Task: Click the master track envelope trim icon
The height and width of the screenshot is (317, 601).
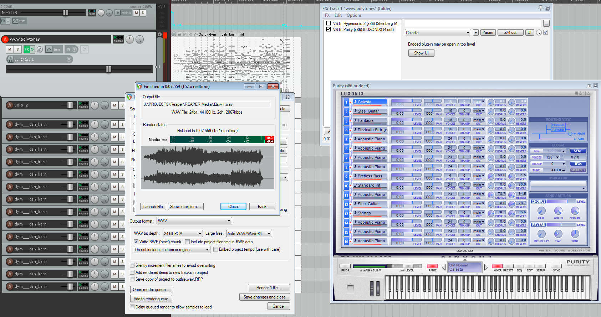Action: pos(15,21)
